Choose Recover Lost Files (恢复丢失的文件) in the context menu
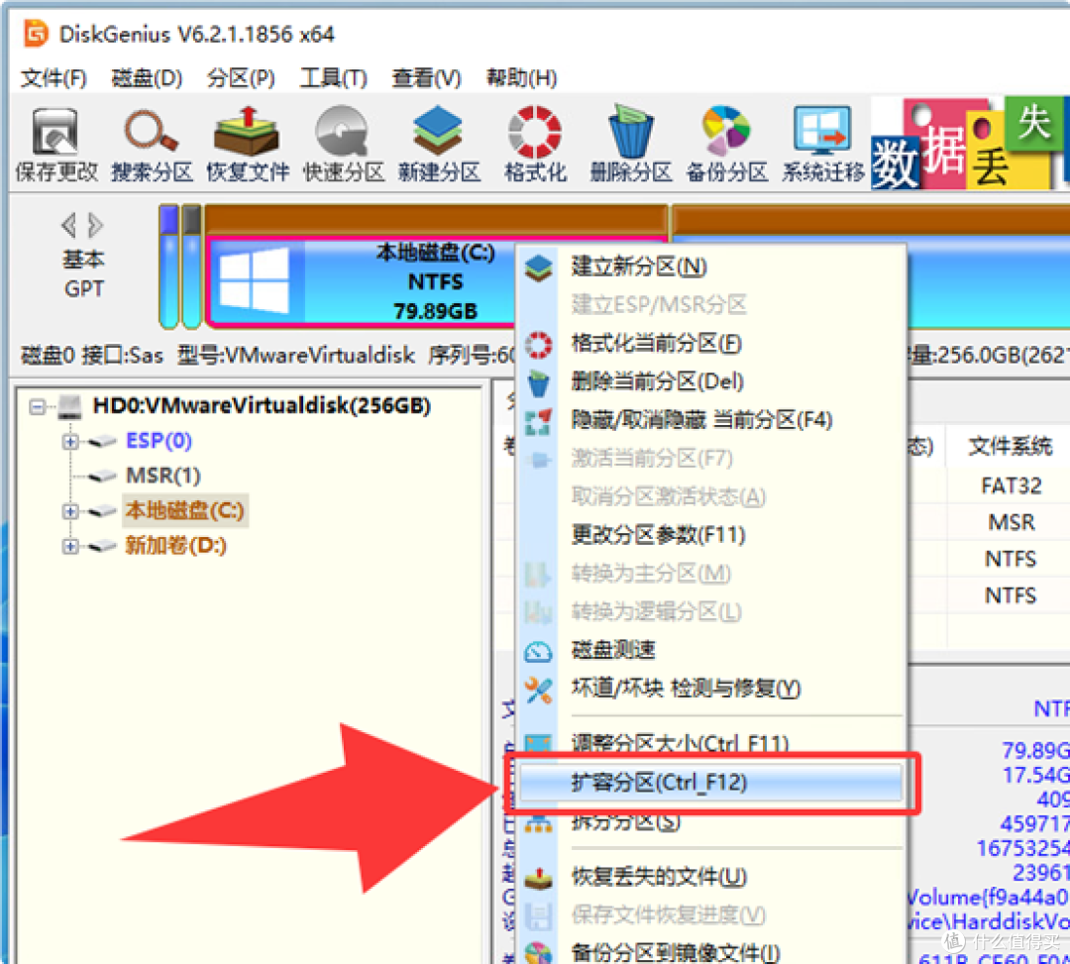Screen dimensions: 1070x964 click(x=709, y=876)
